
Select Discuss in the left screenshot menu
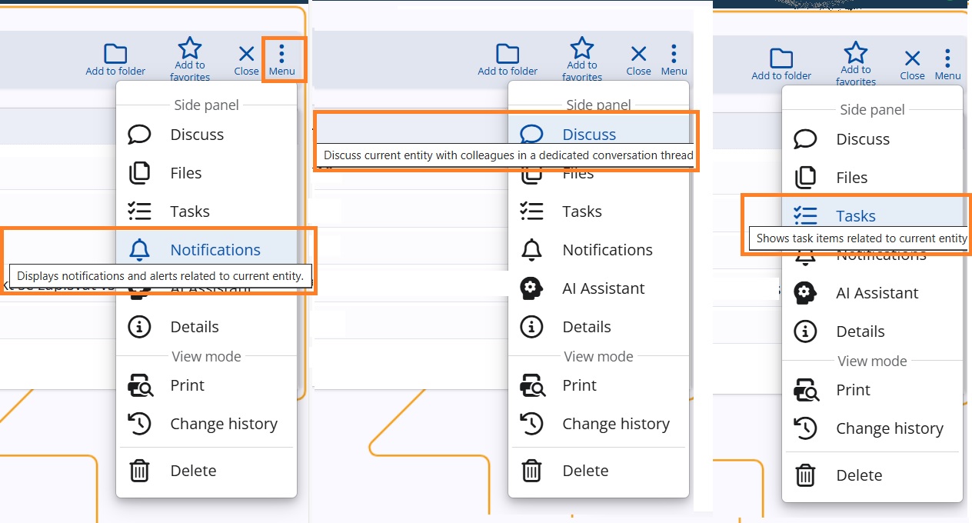point(206,135)
